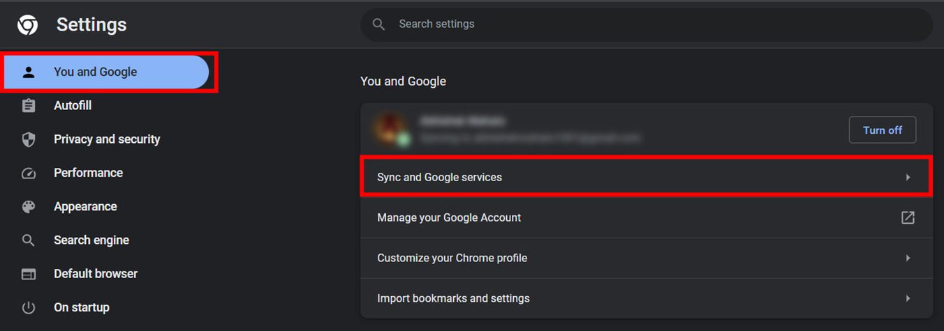This screenshot has width=944, height=331.
Task: Open Default browser settings
Action: 96,273
